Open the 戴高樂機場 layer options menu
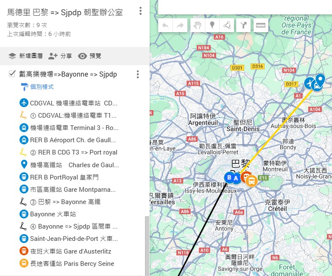The height and width of the screenshot is (276, 332). point(137,75)
